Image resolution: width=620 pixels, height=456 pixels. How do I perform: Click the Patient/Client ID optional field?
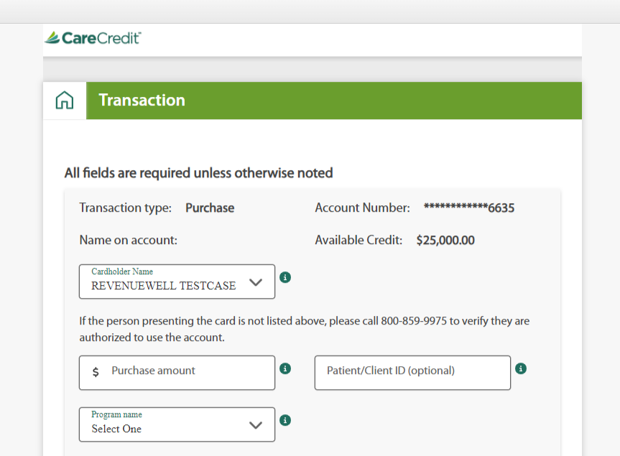(412, 373)
